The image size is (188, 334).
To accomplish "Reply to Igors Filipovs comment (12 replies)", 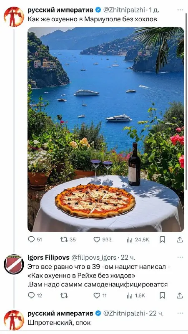I will [35, 296].
